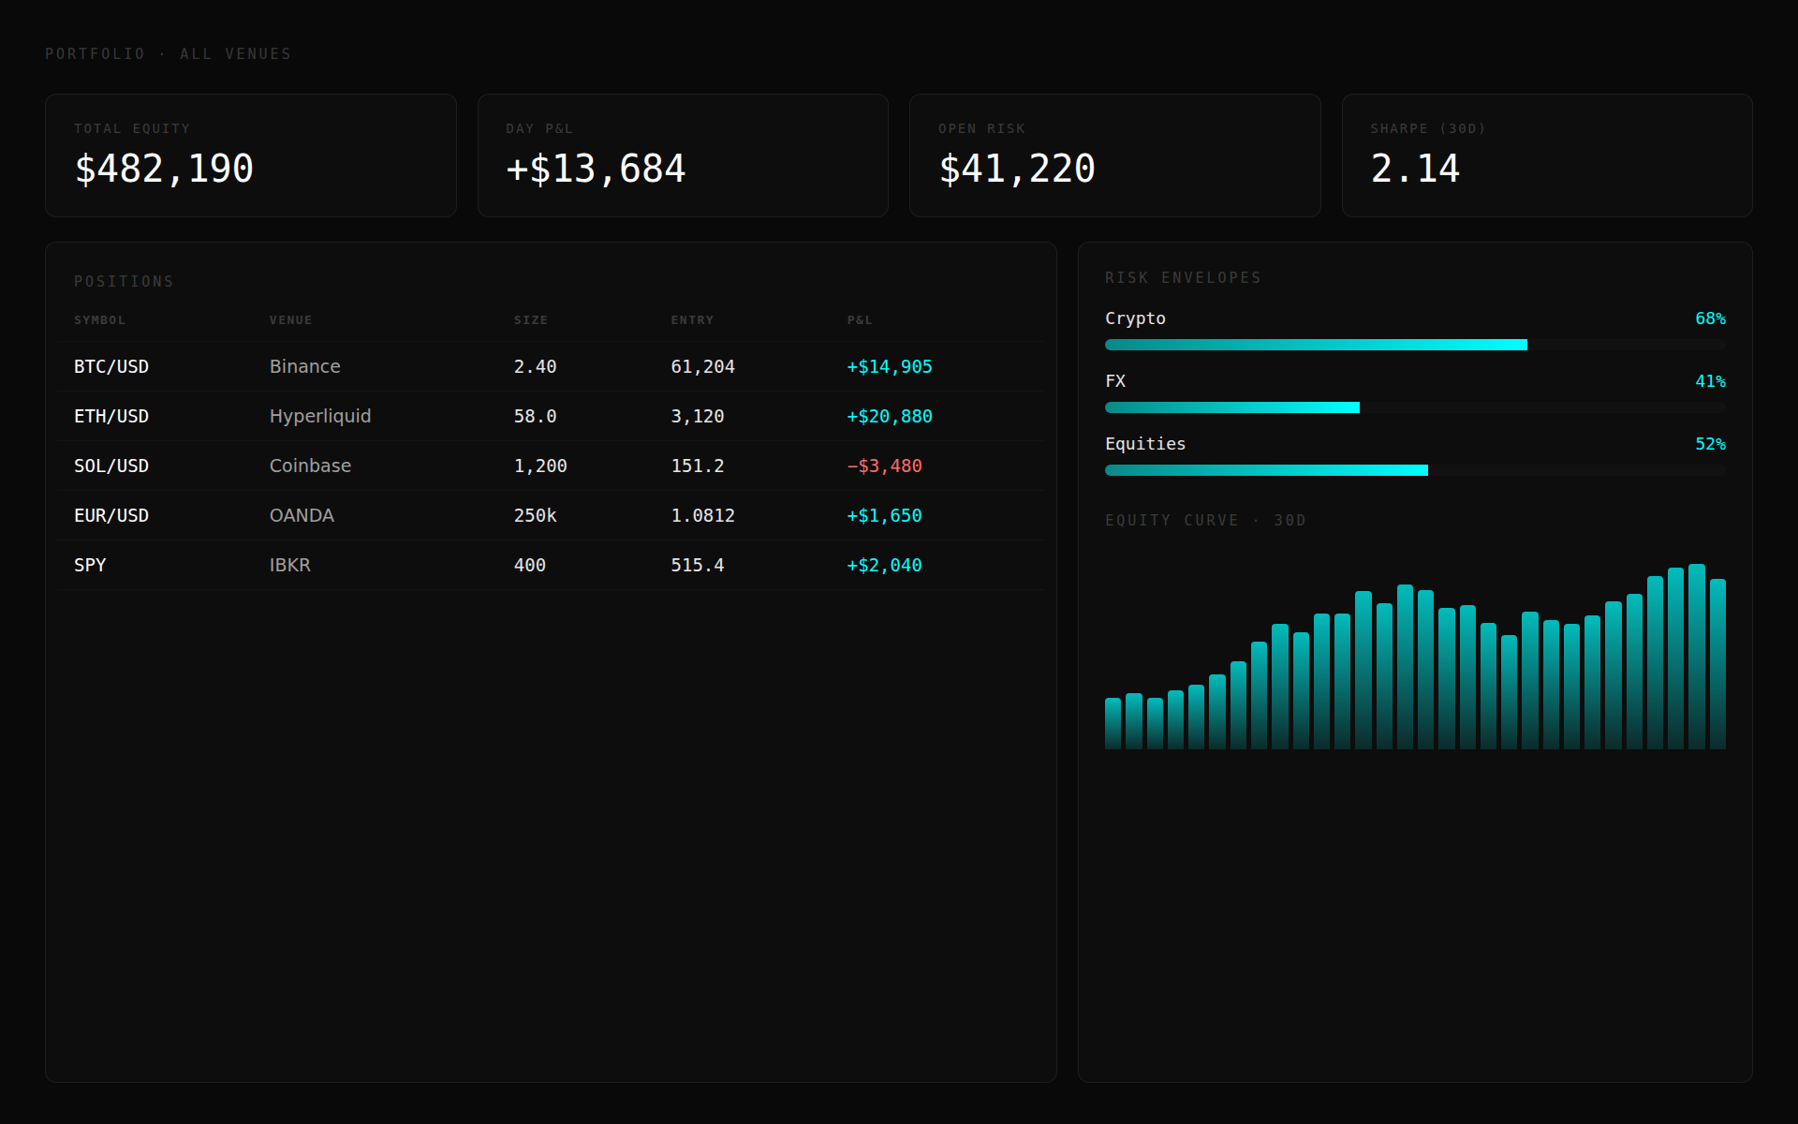Click the P&L value +$2,040

884,566
